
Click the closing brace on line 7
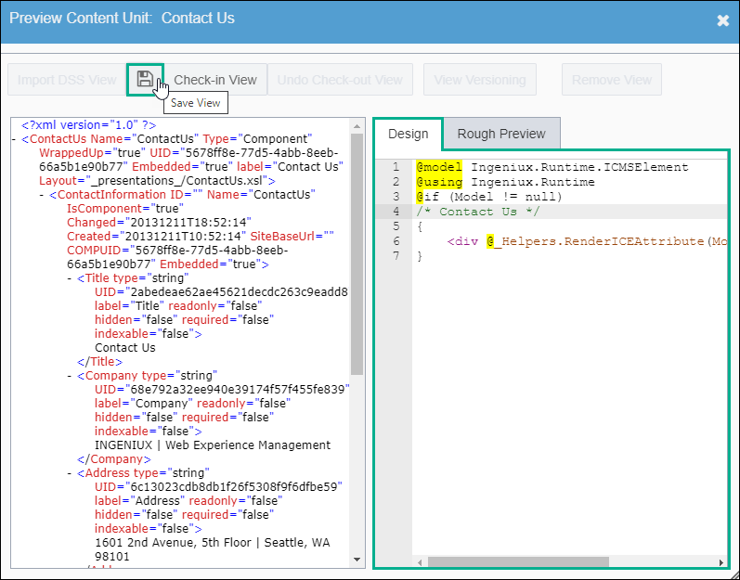coord(420,256)
